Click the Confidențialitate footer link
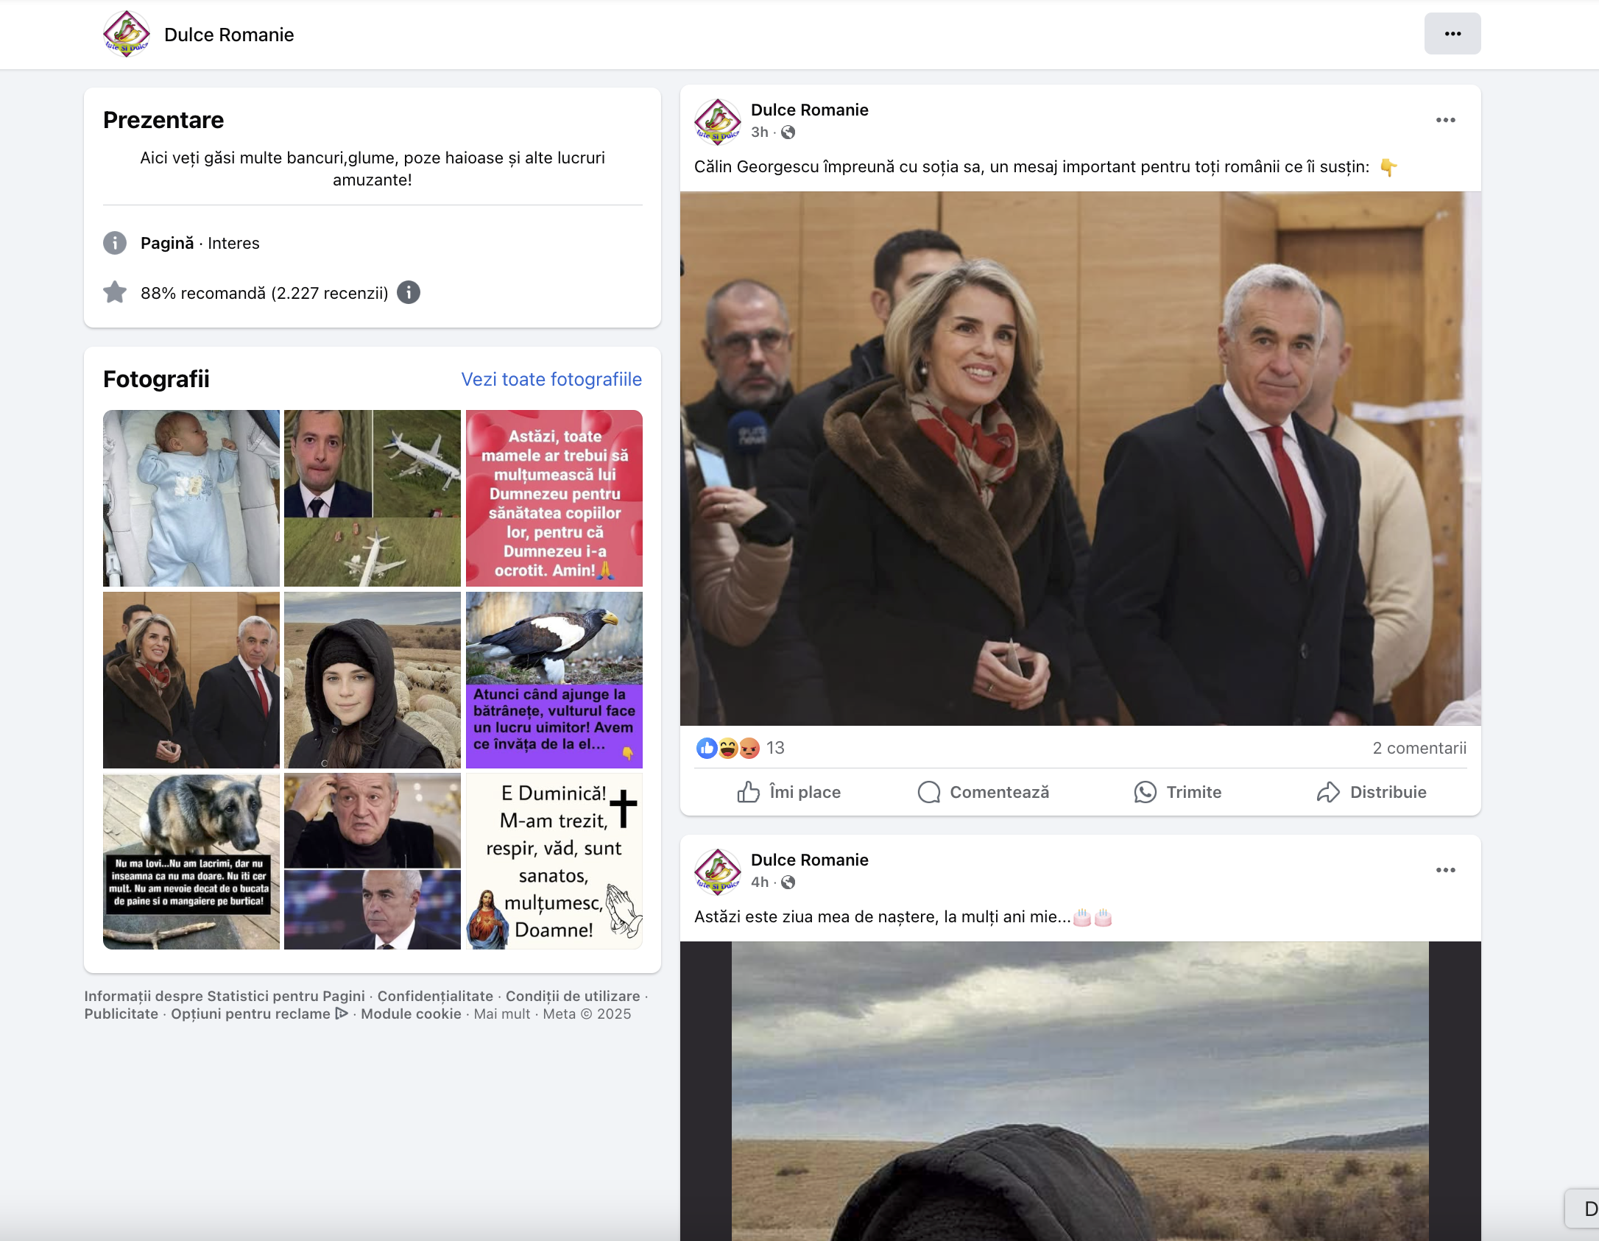The height and width of the screenshot is (1241, 1599). point(435,996)
